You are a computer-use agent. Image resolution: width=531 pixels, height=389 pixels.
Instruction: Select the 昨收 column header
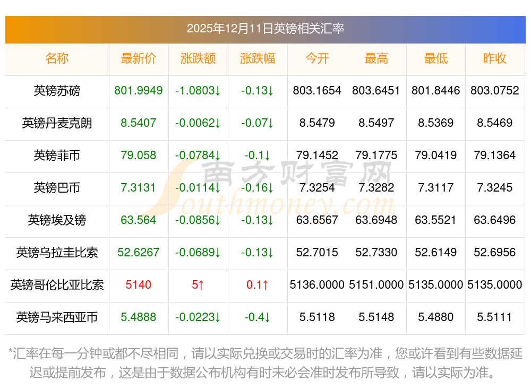click(495, 58)
